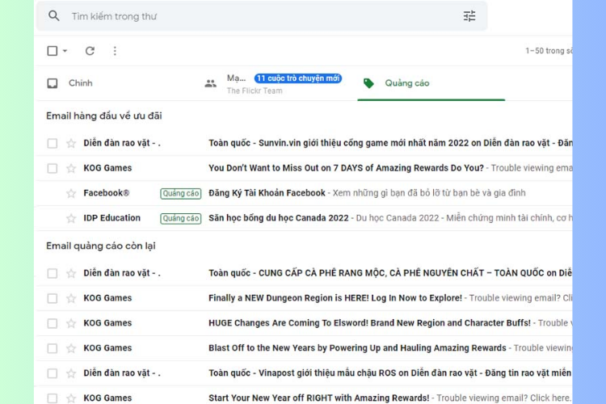
Task: Click the search magnifier icon
Action: pyautogui.click(x=54, y=16)
